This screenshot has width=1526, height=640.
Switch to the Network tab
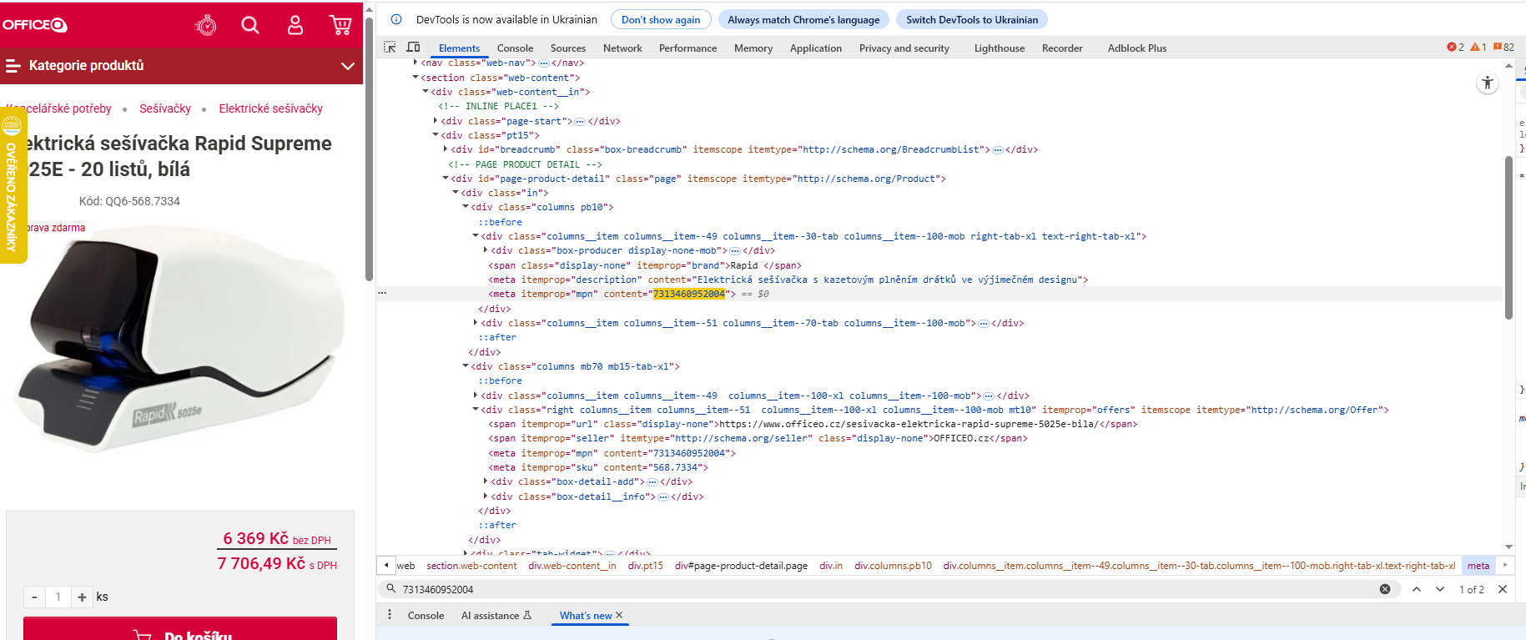622,48
